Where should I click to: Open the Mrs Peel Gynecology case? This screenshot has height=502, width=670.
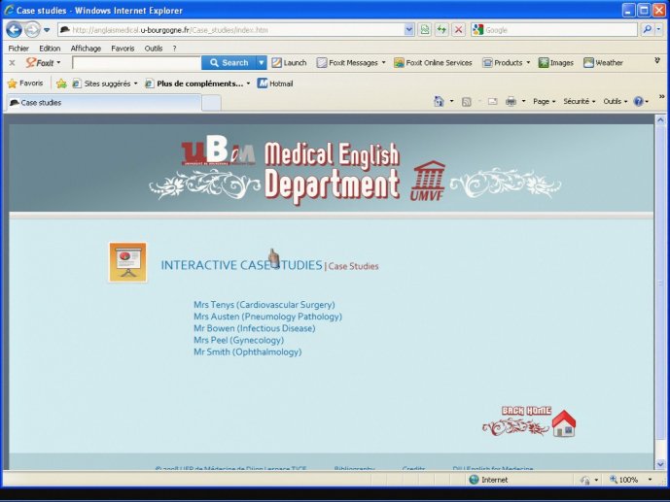coord(238,341)
